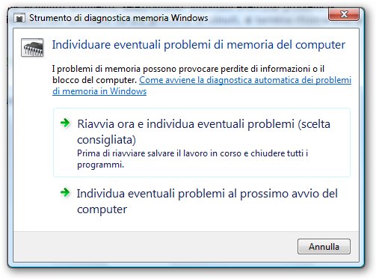This screenshot has width=376, height=279.
Task: Click green arrow next to Riavvia ora
Action: (x=65, y=123)
